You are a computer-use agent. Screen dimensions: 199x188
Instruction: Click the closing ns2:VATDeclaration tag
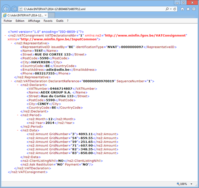click(32, 168)
